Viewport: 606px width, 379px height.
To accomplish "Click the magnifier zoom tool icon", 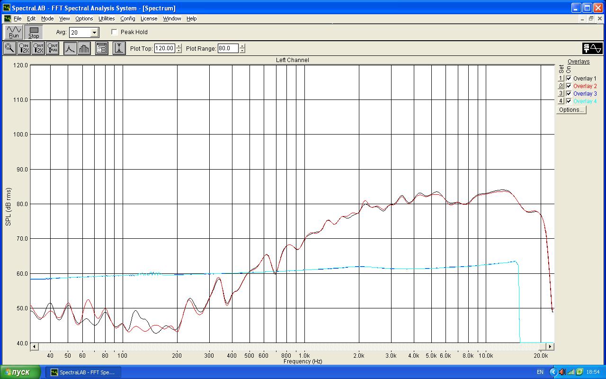I will [x=9, y=48].
